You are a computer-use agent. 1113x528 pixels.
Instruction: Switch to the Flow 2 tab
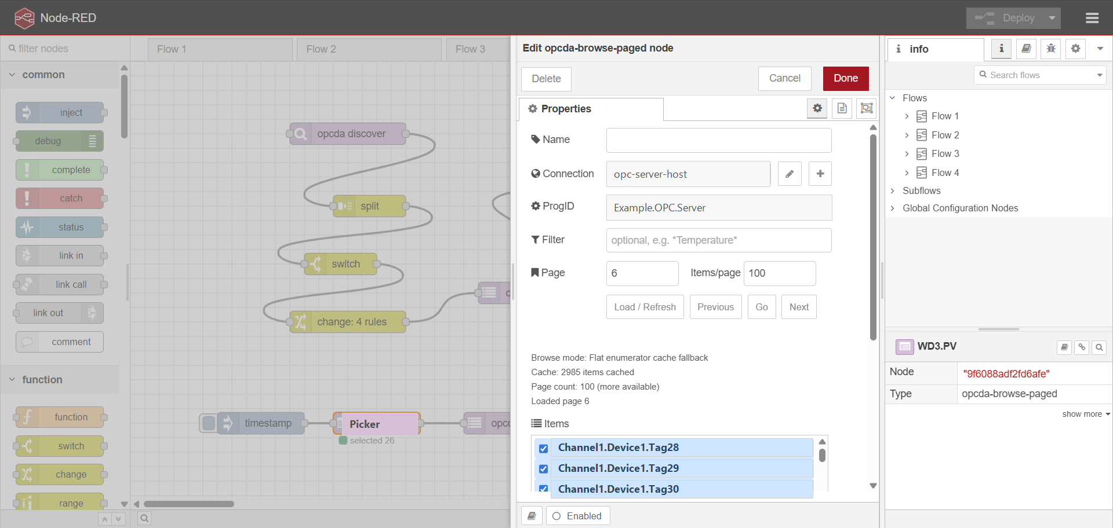(369, 49)
